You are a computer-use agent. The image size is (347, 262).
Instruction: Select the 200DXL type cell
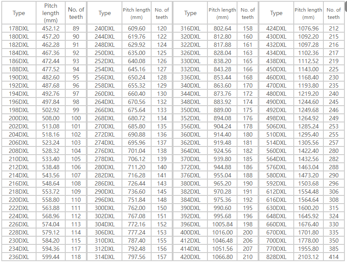[19, 118]
